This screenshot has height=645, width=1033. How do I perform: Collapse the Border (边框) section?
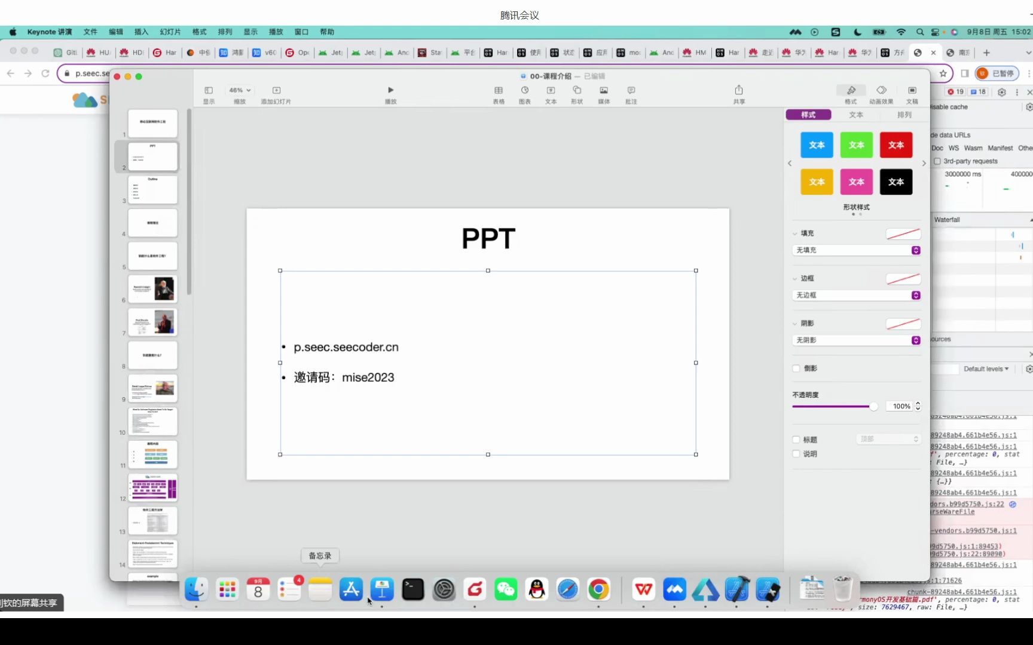click(795, 278)
